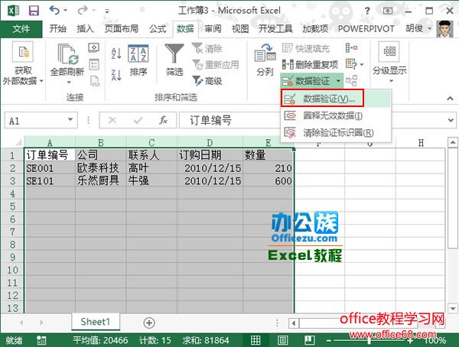Switch to Page Layout view
Viewport: 459px width, 347px height.
point(282,340)
